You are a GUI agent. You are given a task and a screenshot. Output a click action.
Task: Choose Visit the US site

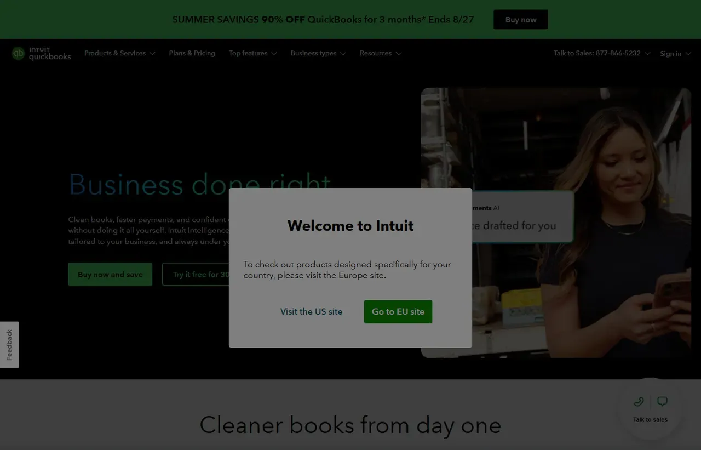(x=311, y=311)
